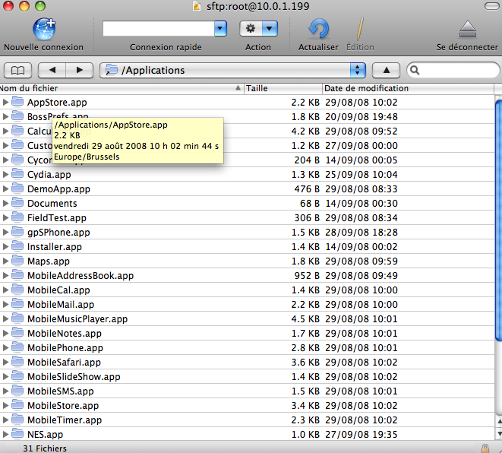Click the Documents folder icon

17,202
